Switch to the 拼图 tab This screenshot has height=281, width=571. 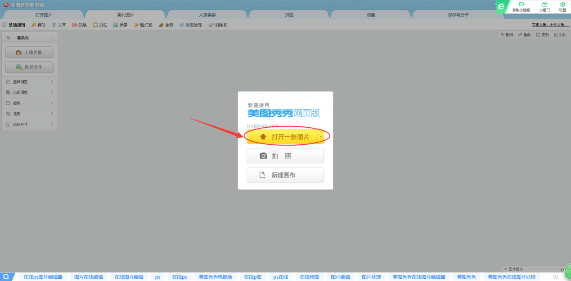[x=289, y=15]
